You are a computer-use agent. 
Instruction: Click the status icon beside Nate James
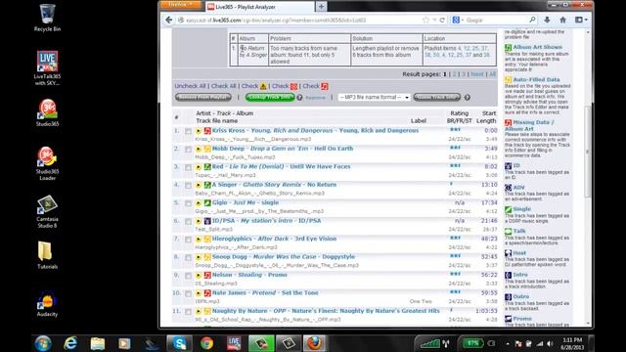tap(207, 293)
